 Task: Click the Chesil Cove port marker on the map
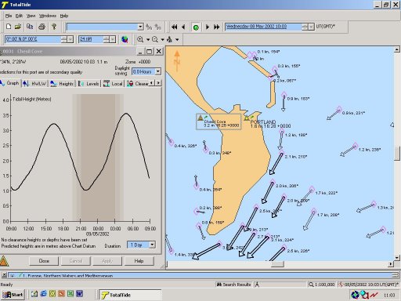(200, 118)
